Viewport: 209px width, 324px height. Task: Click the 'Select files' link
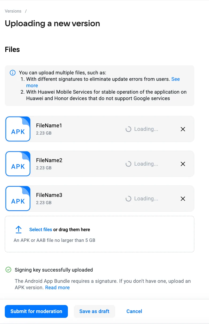(x=41, y=230)
